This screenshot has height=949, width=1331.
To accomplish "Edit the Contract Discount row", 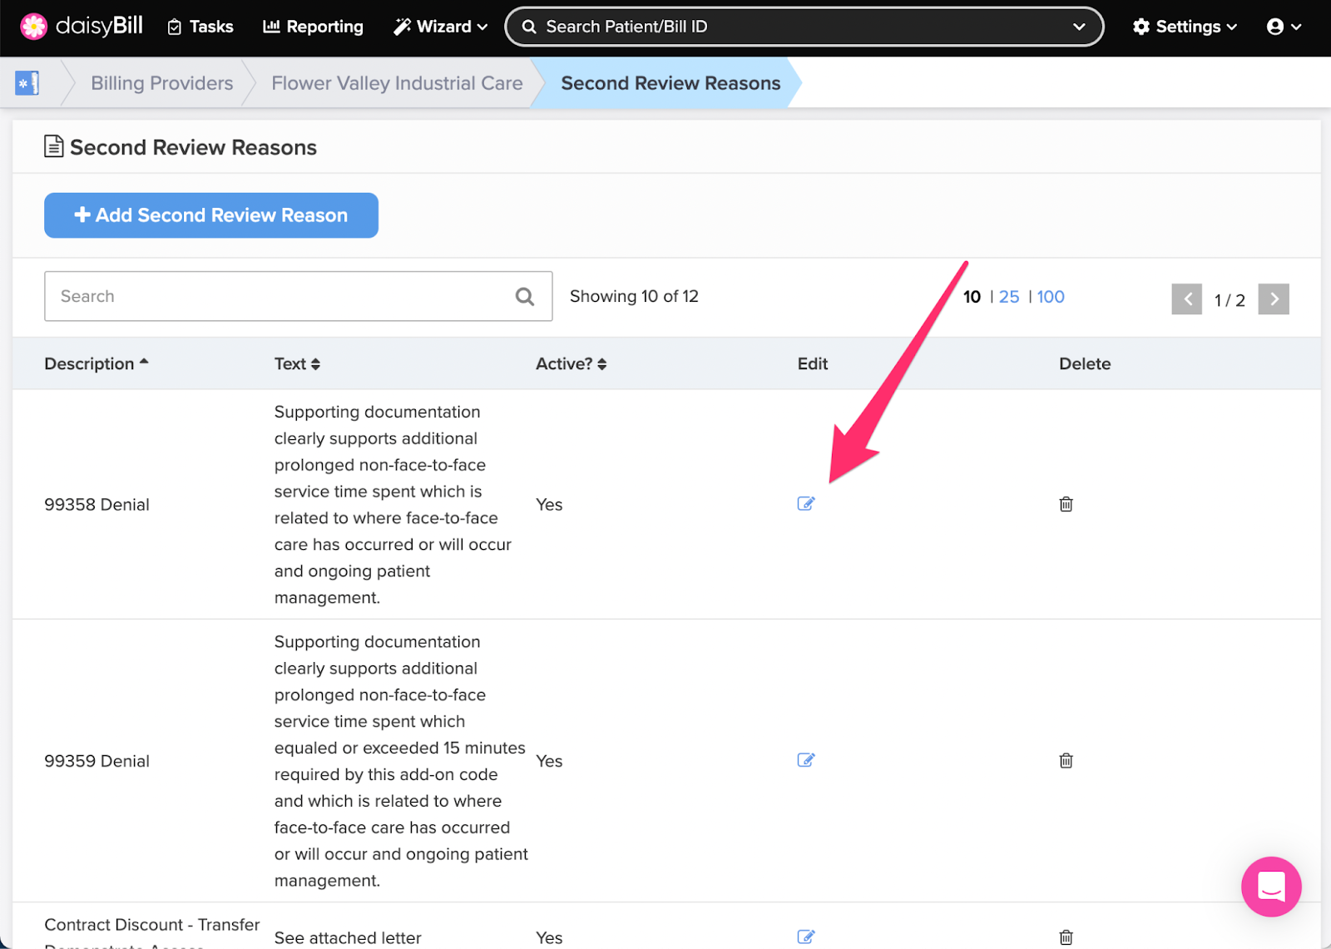I will click(805, 937).
